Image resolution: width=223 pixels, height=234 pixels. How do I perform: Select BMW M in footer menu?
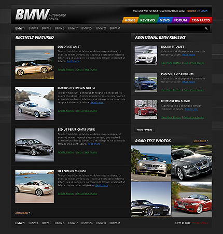115,223
